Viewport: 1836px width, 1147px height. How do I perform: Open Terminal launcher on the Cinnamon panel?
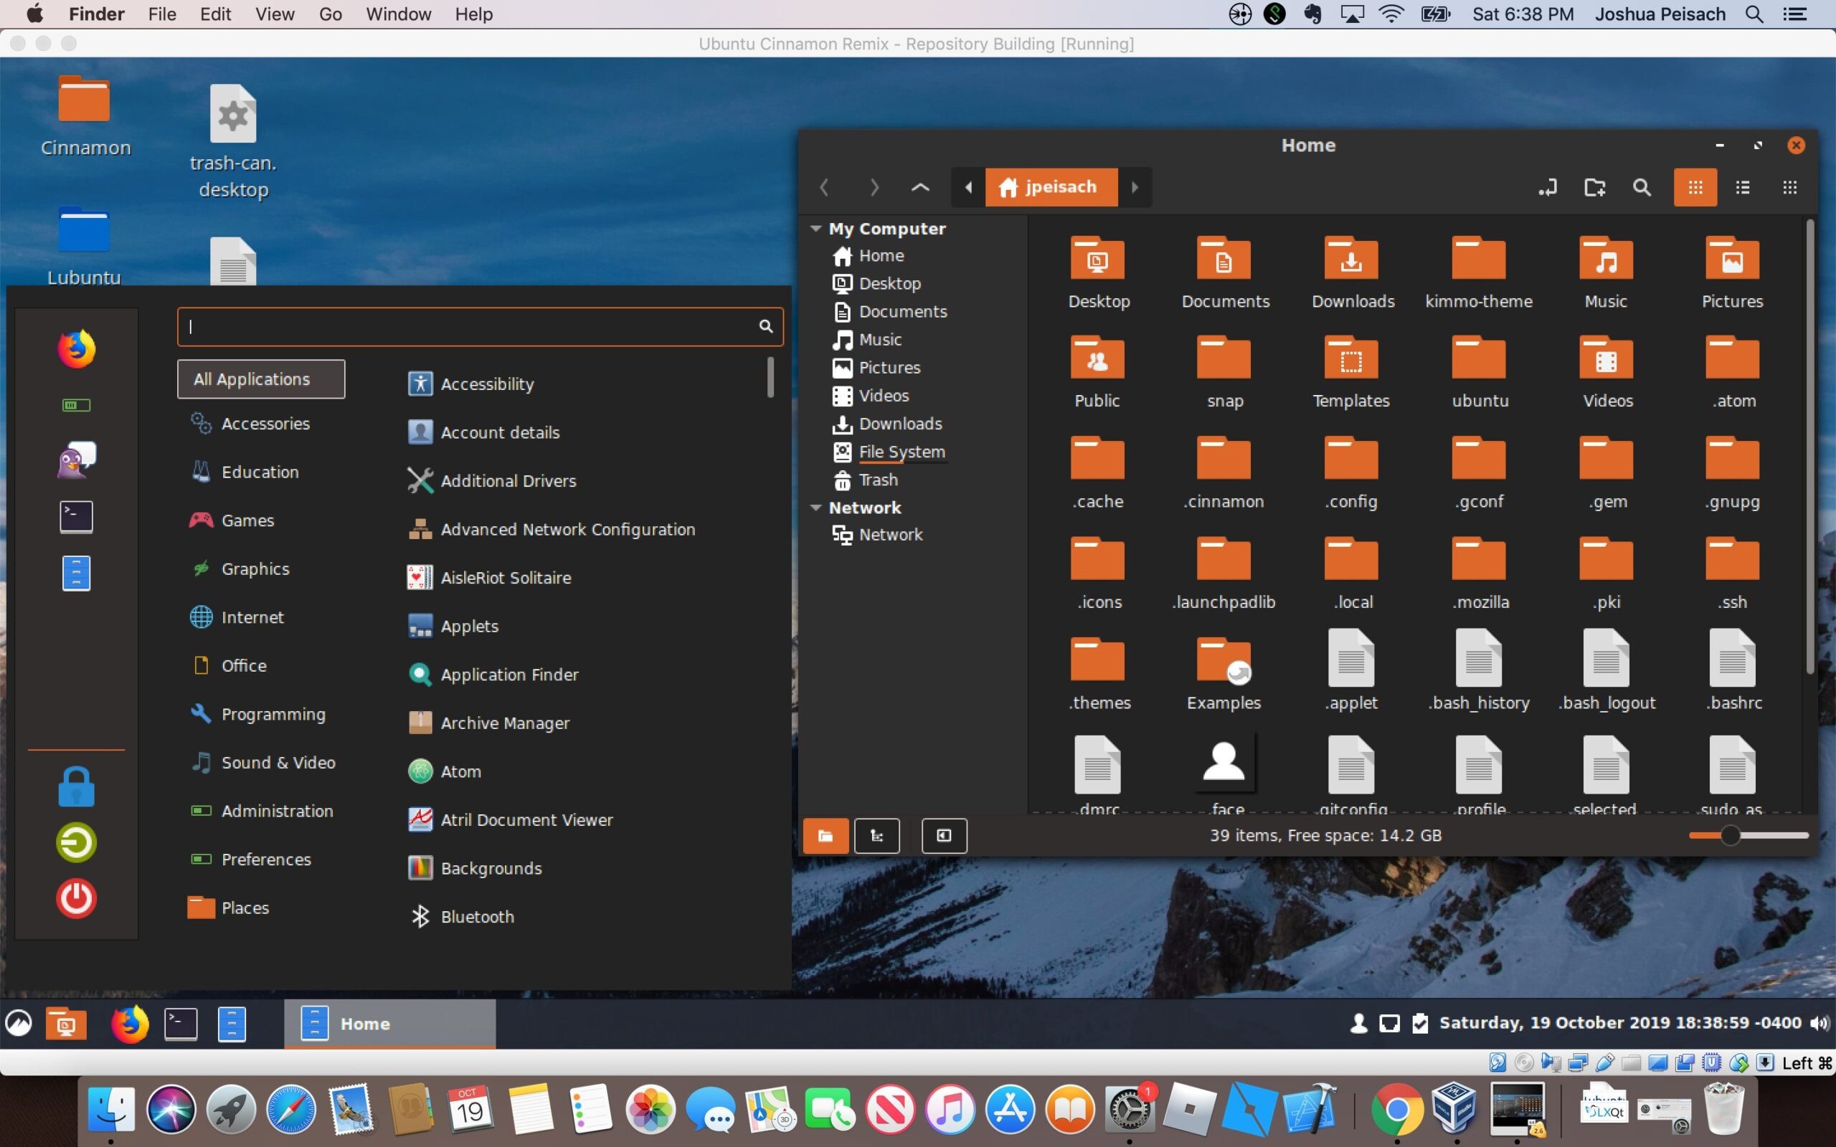point(181,1024)
